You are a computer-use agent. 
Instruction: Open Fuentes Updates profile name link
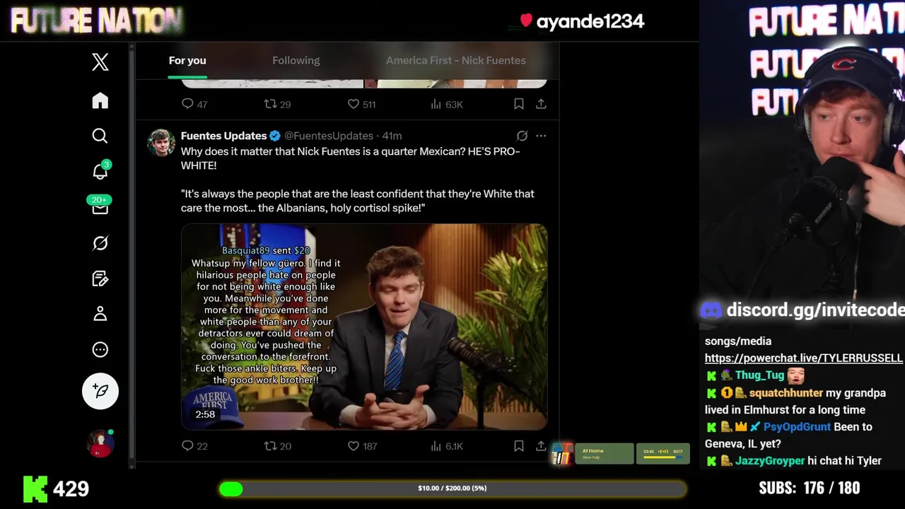tap(223, 136)
